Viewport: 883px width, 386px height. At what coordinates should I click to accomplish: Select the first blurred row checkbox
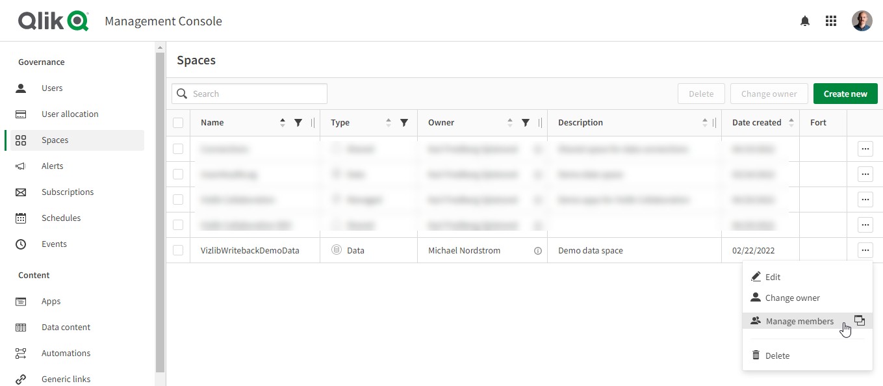tap(178, 149)
